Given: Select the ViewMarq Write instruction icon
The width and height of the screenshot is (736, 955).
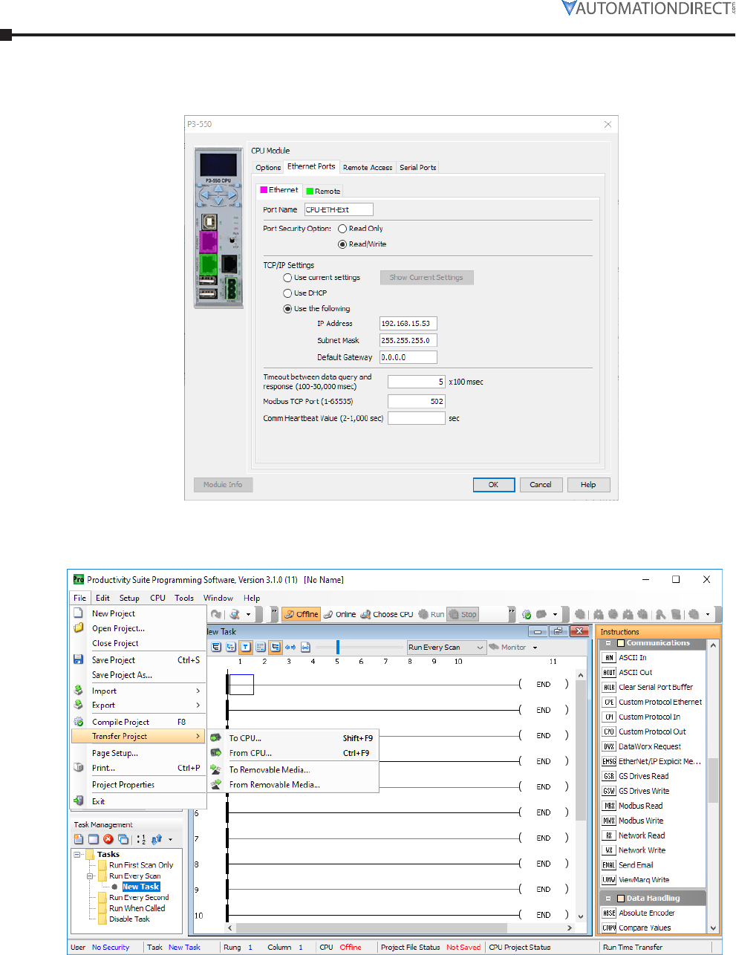Looking at the screenshot, I should (609, 880).
